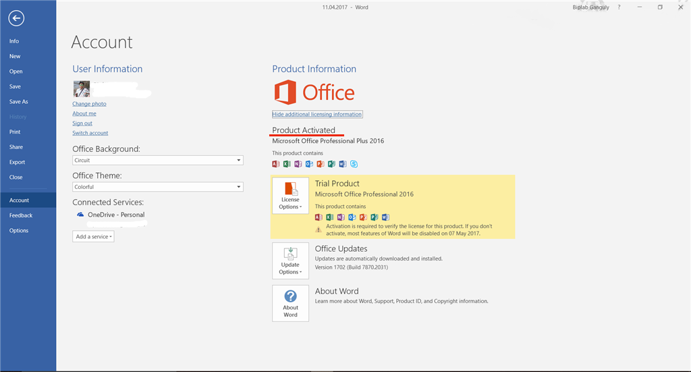This screenshot has width=691, height=372.
Task: Click the Office logo under Product Information
Action: coord(314,92)
